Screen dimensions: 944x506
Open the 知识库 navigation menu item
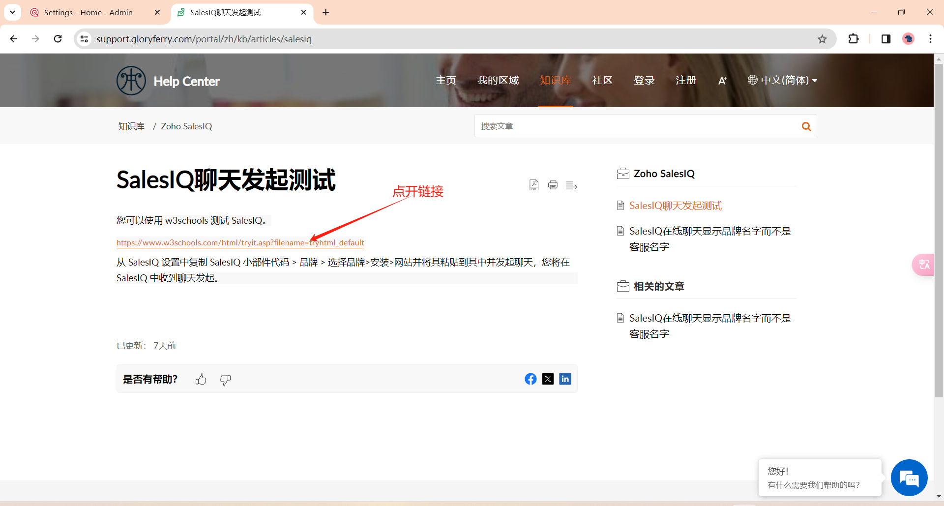pyautogui.click(x=556, y=81)
